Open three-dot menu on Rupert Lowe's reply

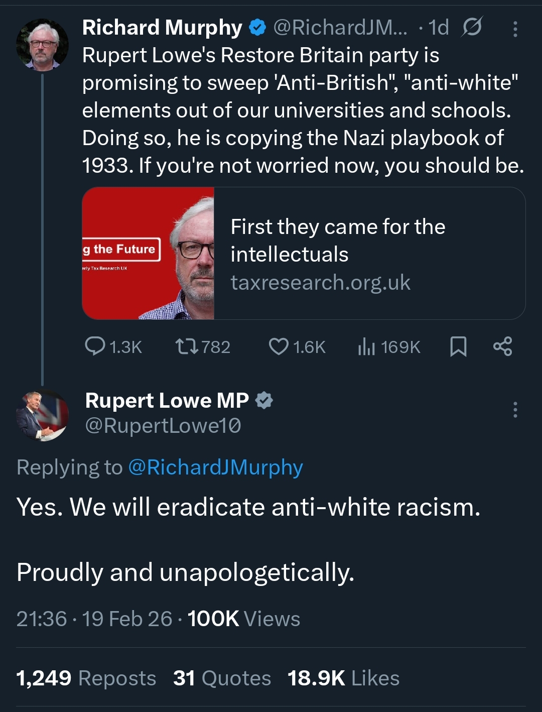point(515,410)
